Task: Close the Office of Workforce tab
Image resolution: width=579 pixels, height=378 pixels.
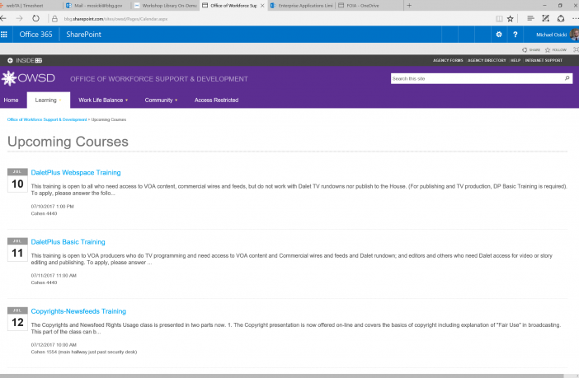Action: tap(262, 6)
